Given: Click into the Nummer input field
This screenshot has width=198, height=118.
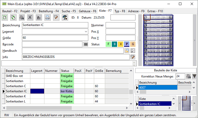Looking at the screenshot, I should [120, 25].
